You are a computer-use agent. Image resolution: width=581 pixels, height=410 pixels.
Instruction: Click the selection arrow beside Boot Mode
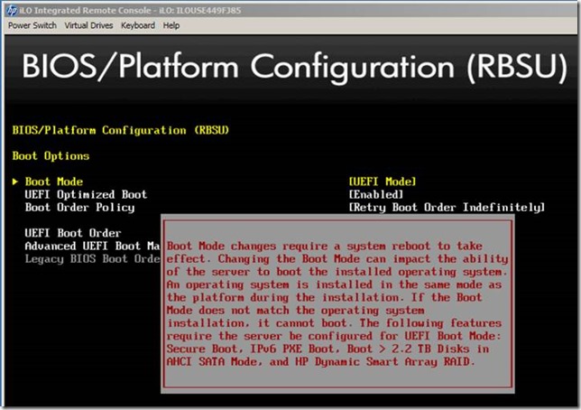tap(16, 182)
